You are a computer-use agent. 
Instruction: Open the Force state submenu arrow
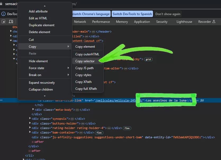pos(68,68)
